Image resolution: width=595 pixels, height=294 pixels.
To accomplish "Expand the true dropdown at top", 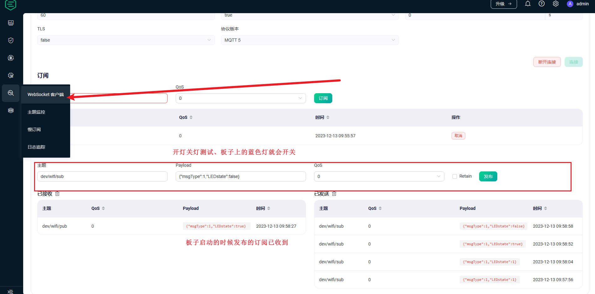I will tap(310, 16).
